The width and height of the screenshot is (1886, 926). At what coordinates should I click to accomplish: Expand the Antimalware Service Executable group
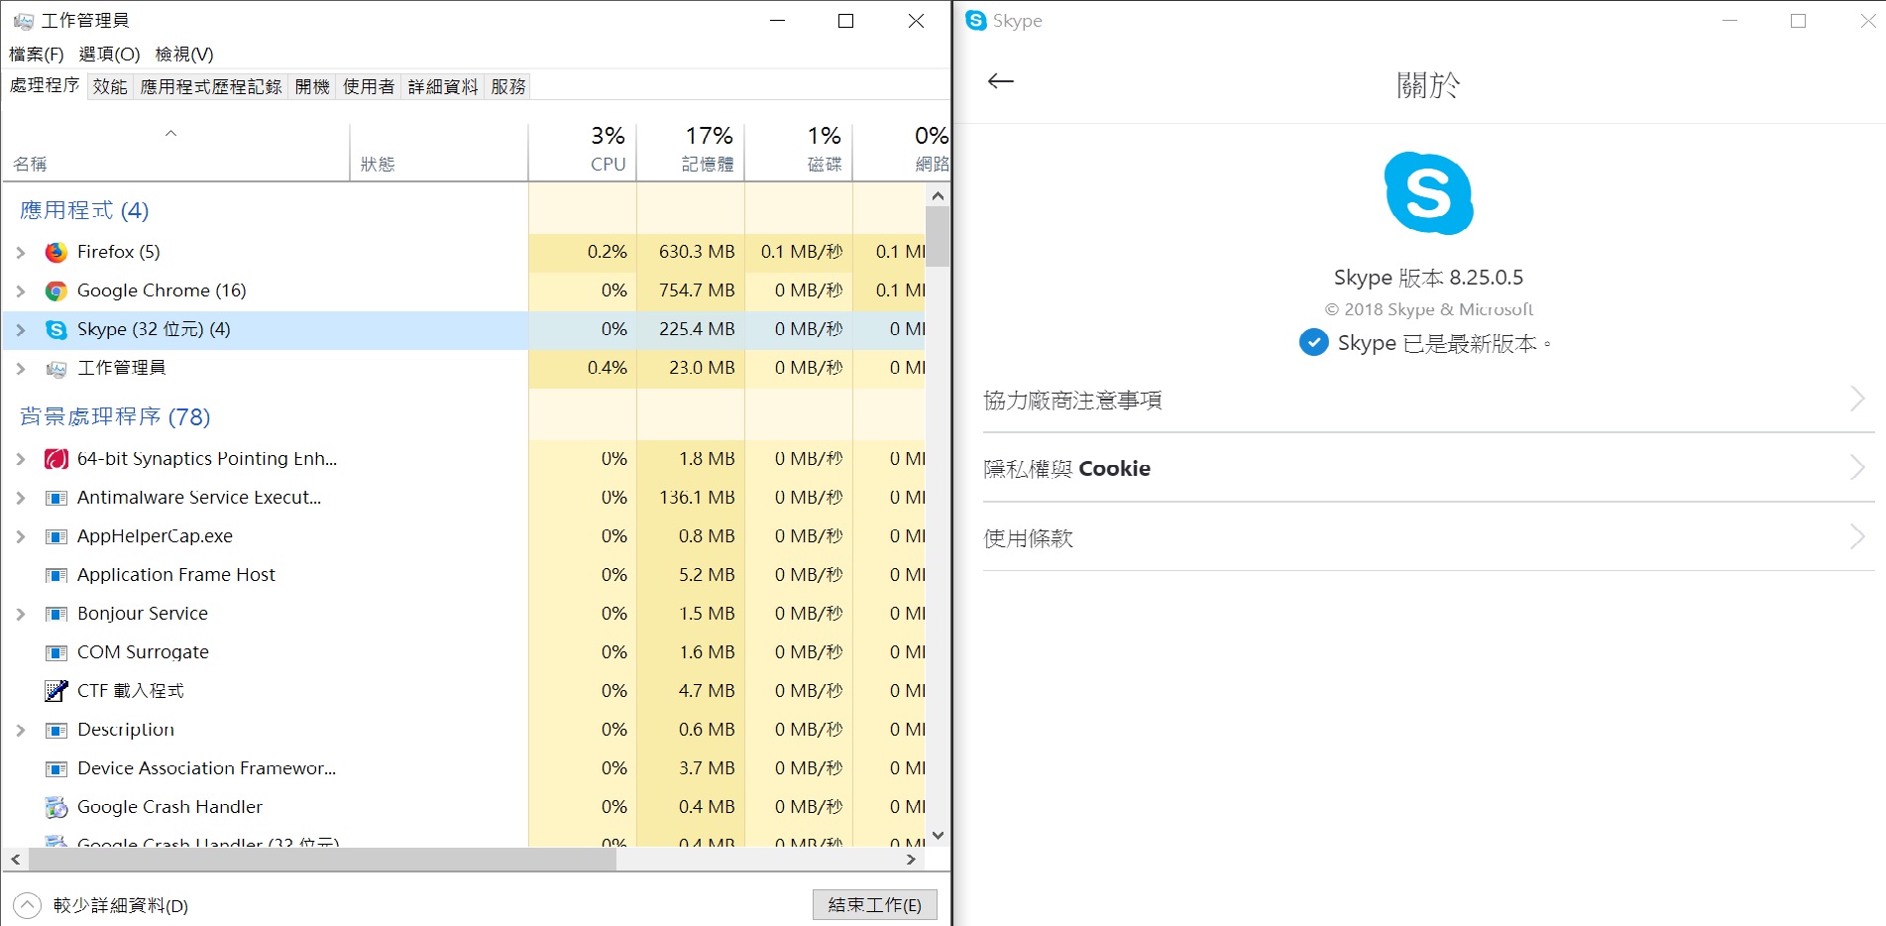(x=21, y=498)
